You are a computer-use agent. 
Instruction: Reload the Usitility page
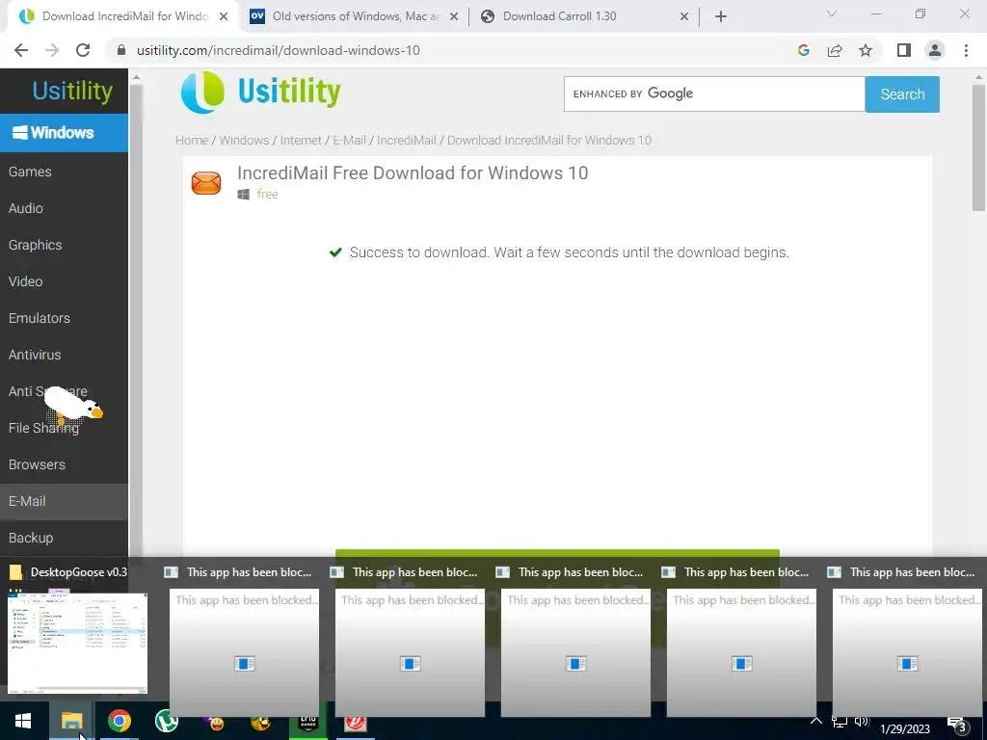coord(83,50)
